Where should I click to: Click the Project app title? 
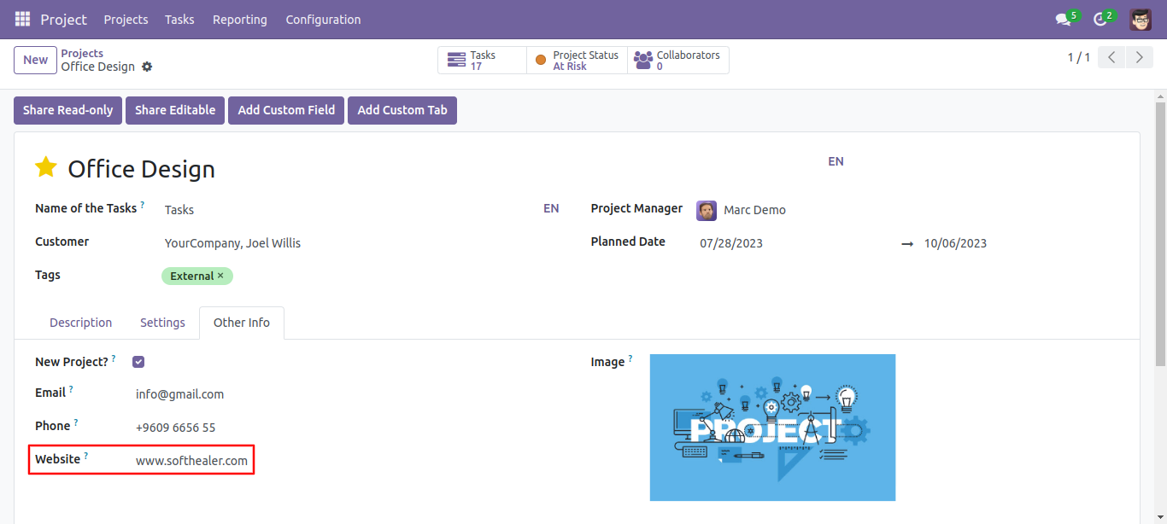coord(64,19)
